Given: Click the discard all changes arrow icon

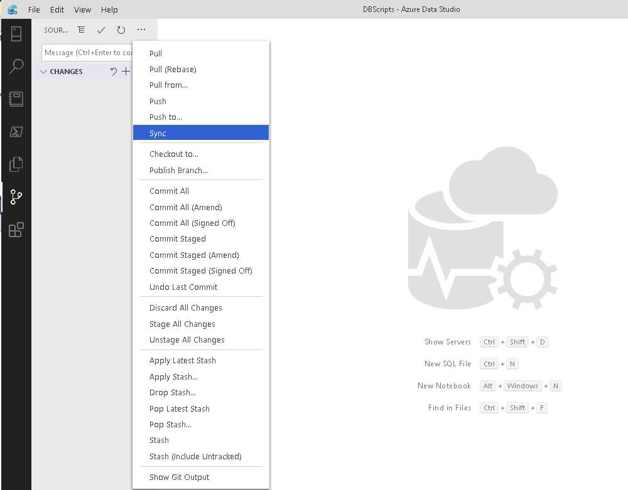Looking at the screenshot, I should click(x=114, y=72).
